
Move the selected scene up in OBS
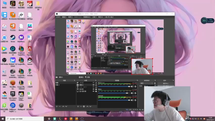(63, 106)
